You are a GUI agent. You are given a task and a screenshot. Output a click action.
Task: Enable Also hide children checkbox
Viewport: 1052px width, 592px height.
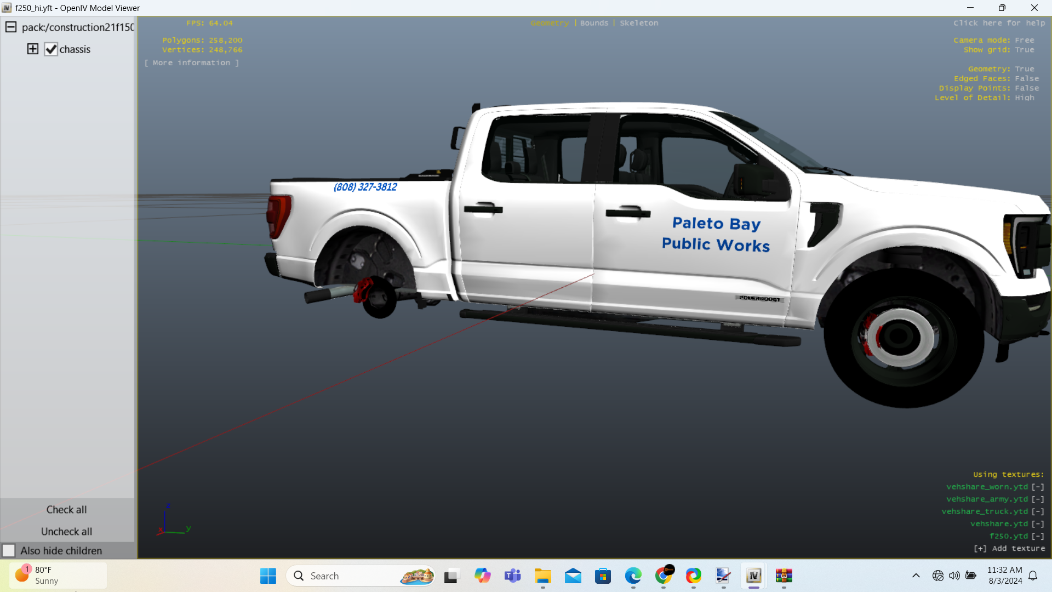point(9,550)
